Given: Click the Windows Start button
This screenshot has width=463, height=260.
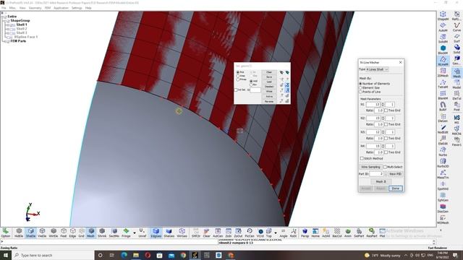Looking at the screenshot, I should click(x=6, y=255).
